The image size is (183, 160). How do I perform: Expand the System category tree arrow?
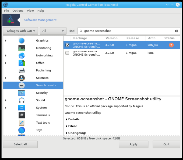pos(6,108)
